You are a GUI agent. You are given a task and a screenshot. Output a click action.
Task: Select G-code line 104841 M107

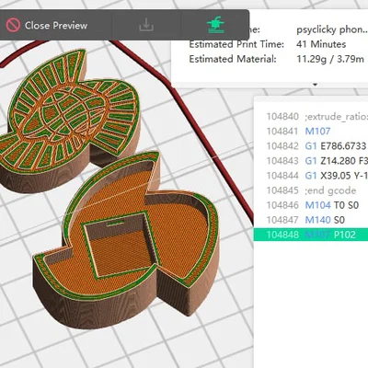click(311, 132)
